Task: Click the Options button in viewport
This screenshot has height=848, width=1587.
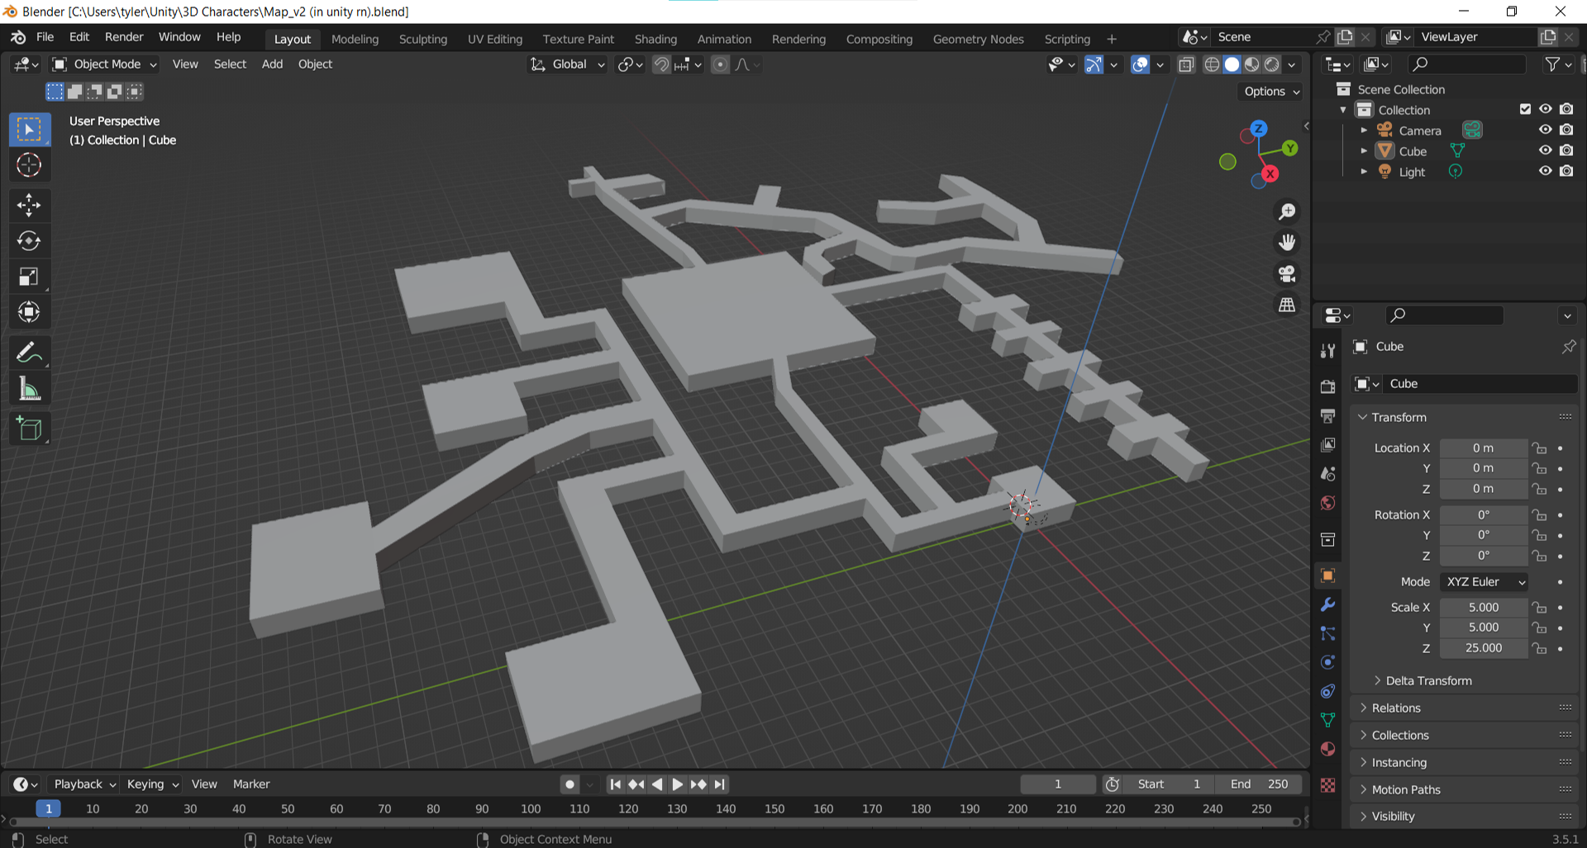Action: tap(1271, 92)
